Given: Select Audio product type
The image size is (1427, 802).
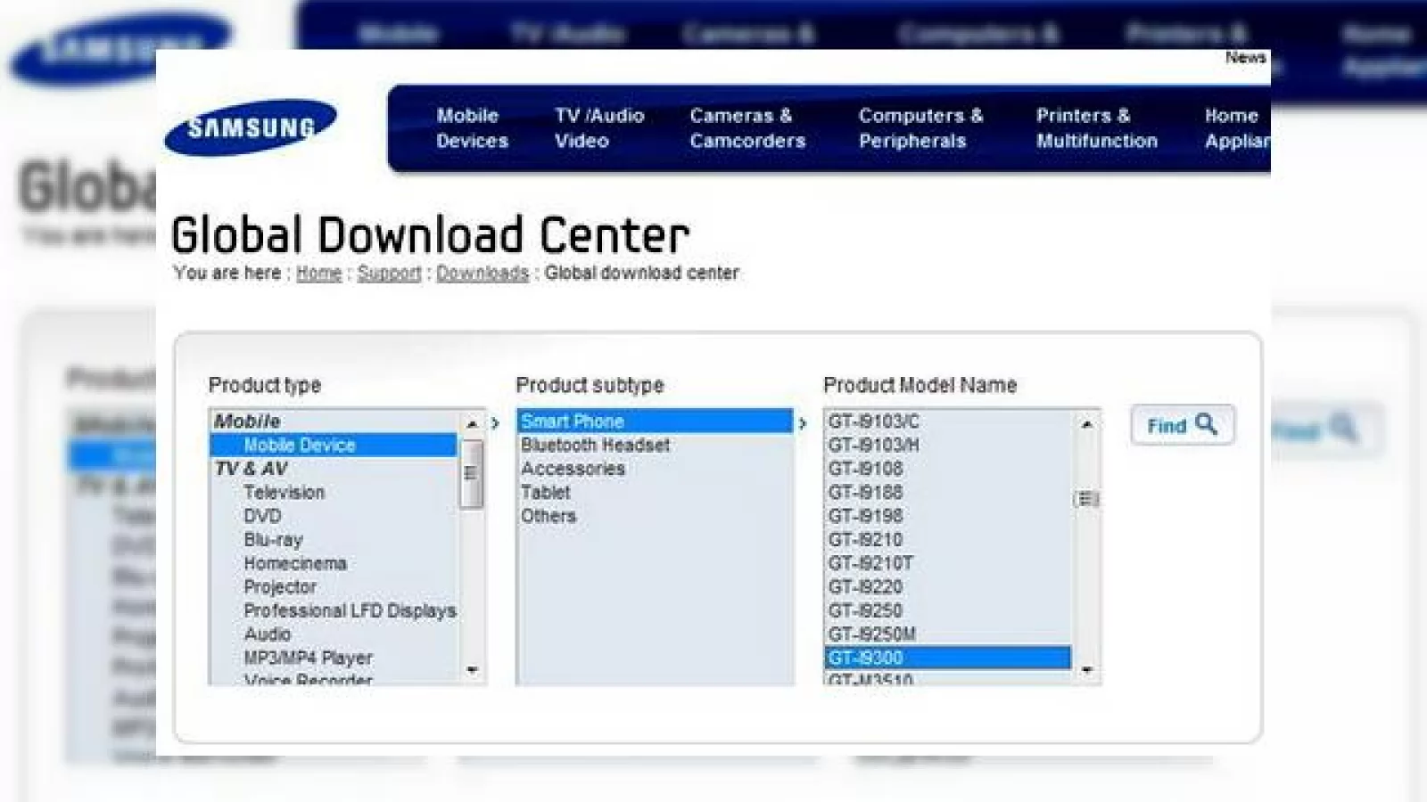Looking at the screenshot, I should pyautogui.click(x=267, y=634).
